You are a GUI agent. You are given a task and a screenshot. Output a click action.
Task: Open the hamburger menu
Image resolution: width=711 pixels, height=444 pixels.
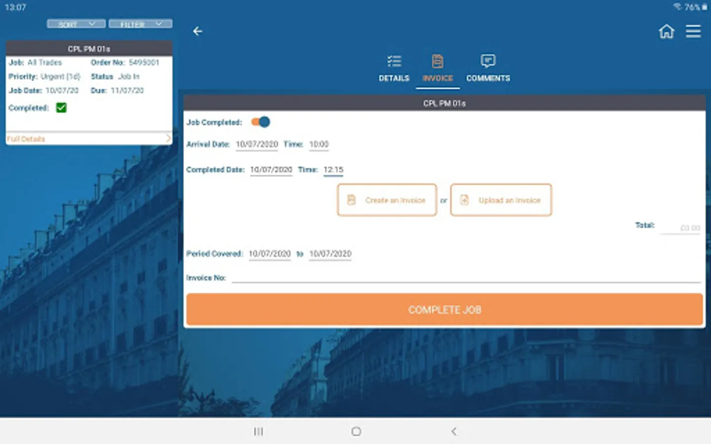click(x=693, y=32)
